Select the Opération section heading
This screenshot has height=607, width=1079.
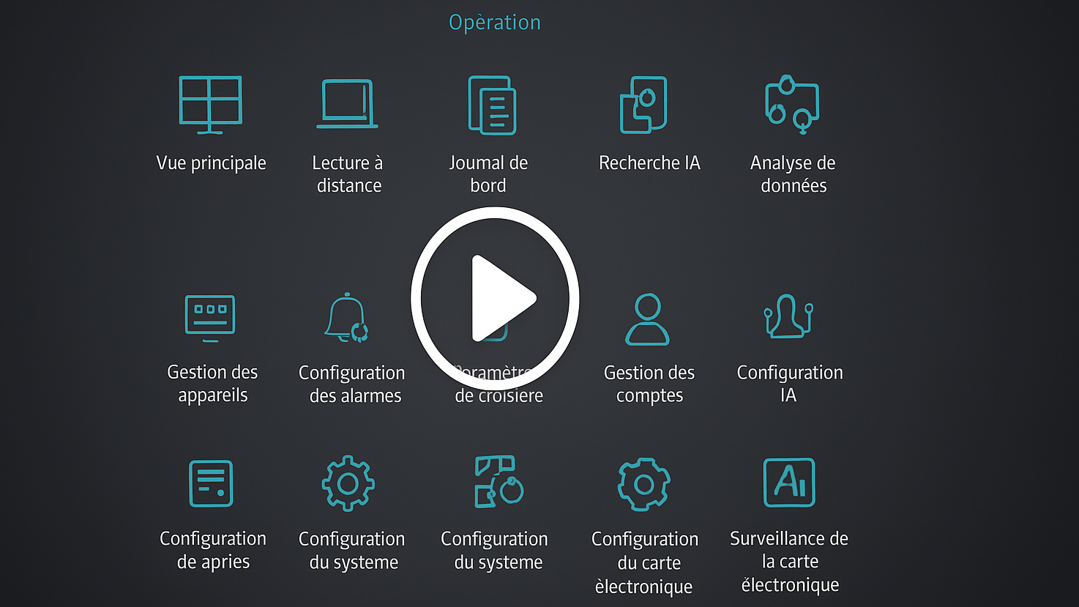(495, 23)
